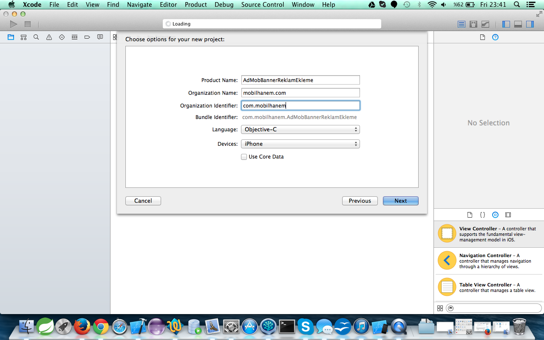The image size is (544, 340).
Task: Open the Trash in the Dock
Action: 519,326
